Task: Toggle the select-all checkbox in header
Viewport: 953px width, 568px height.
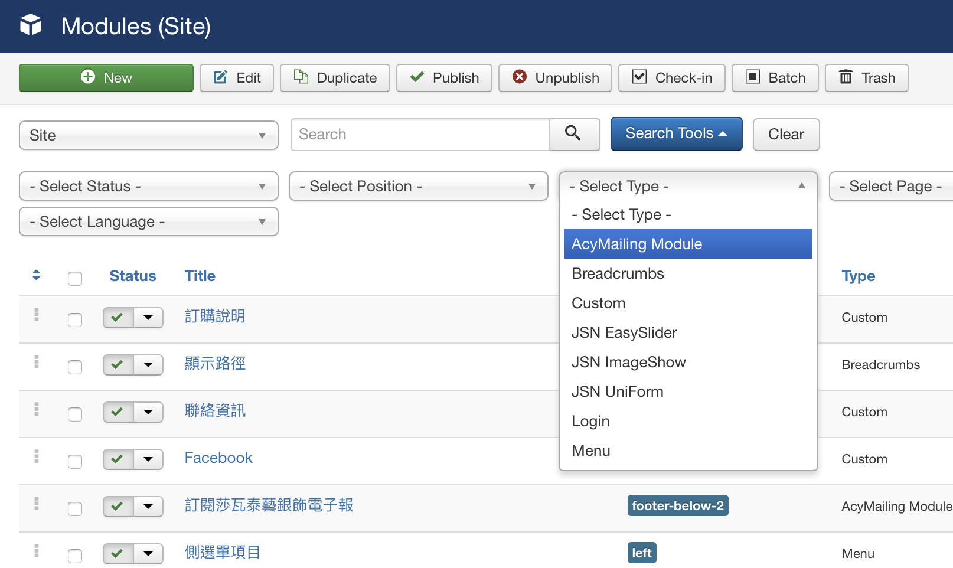Action: coord(75,278)
